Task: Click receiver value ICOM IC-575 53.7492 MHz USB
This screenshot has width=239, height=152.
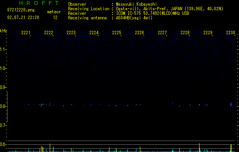Action: click(152, 13)
